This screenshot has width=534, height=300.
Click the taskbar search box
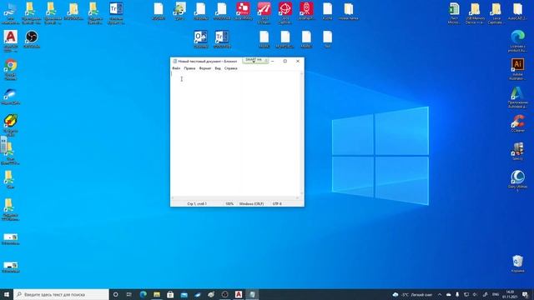61,294
